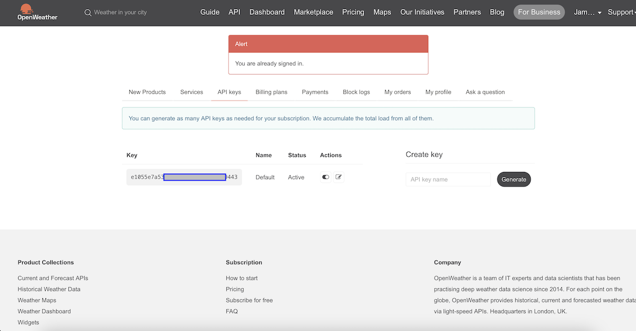Click the Default key name cell
The image size is (636, 331).
[265, 177]
